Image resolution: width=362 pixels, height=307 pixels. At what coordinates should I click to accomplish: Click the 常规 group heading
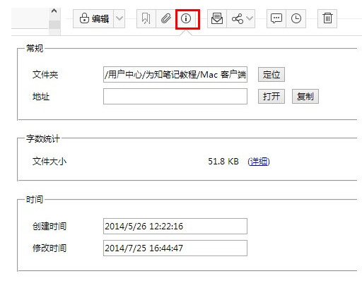pos(35,48)
